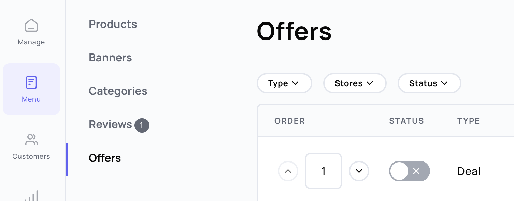
Task: Open the Reviews section
Action: [110, 124]
